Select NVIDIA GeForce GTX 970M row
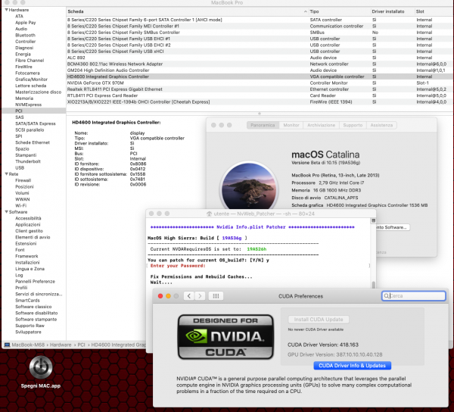454x412 pixels. point(259,83)
